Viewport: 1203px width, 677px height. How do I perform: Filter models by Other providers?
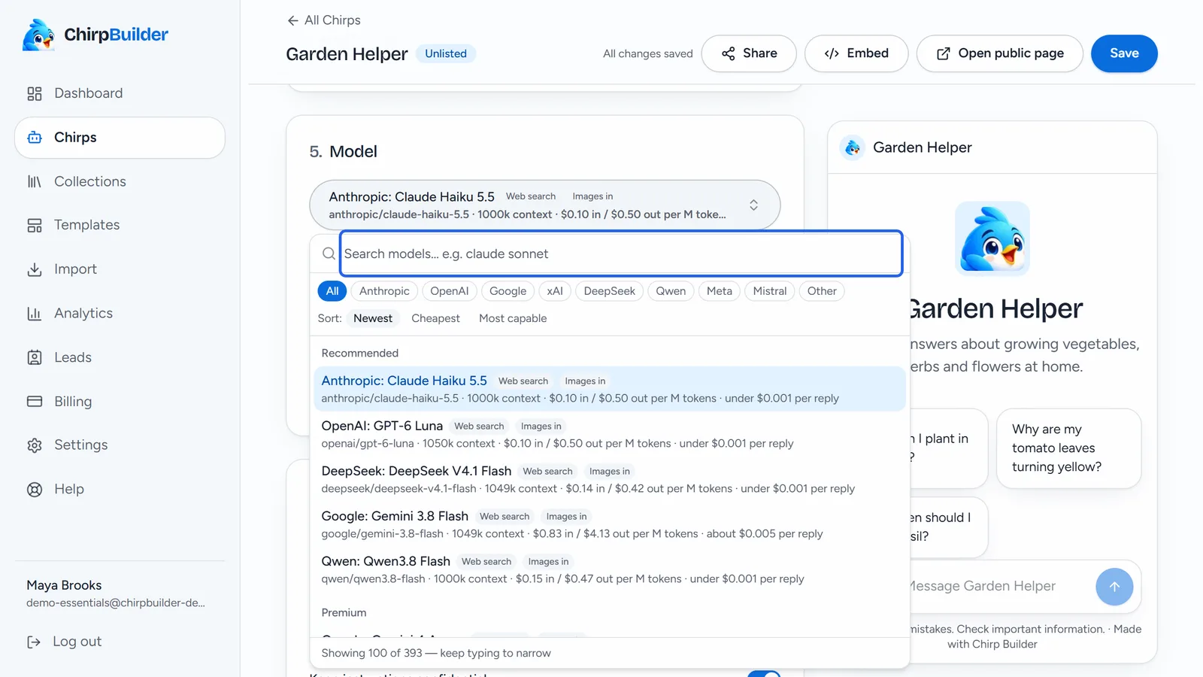click(x=822, y=291)
